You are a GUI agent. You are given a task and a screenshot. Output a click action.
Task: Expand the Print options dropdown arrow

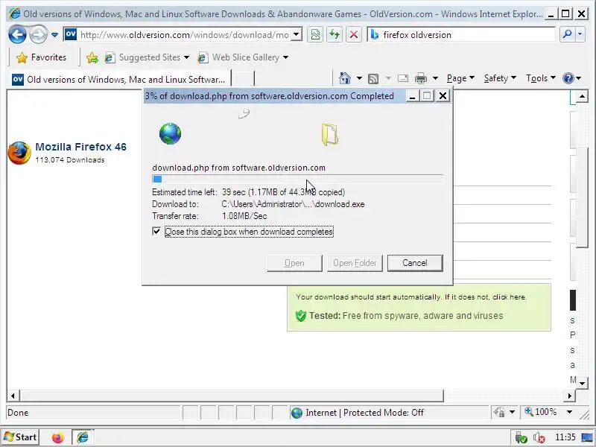[x=435, y=78]
